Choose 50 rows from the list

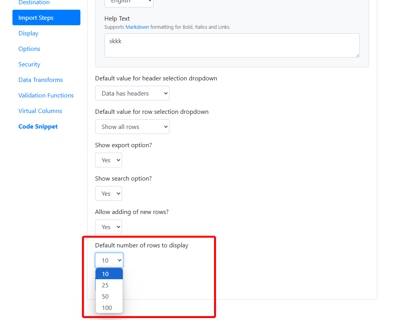click(109, 296)
